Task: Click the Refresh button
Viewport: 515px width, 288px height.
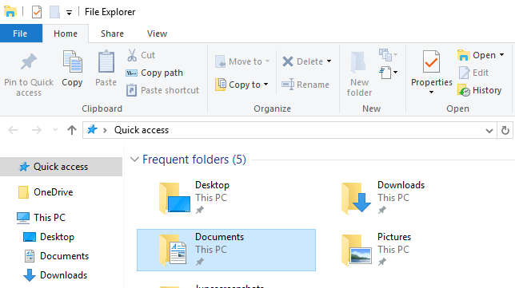Action: (x=505, y=130)
